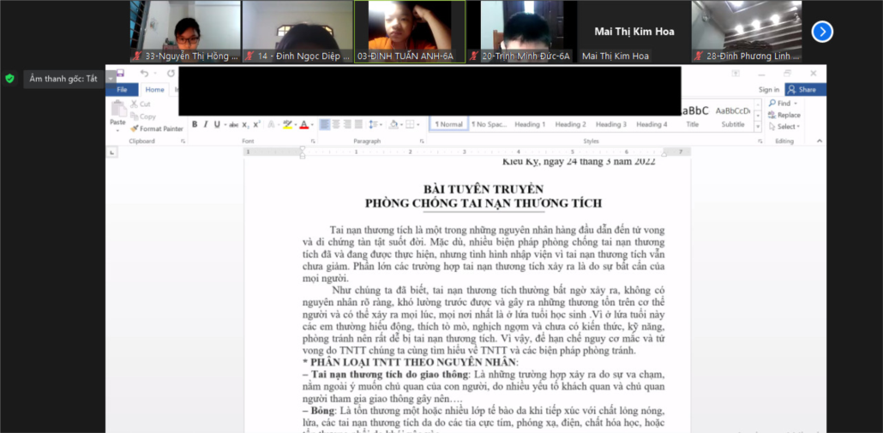
Task: Apply Italic formatting
Action: tap(205, 124)
